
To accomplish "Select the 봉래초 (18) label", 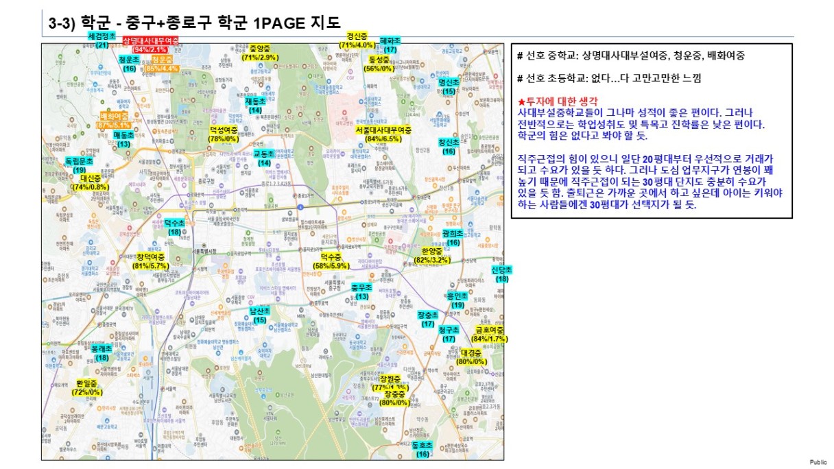I will tap(102, 353).
